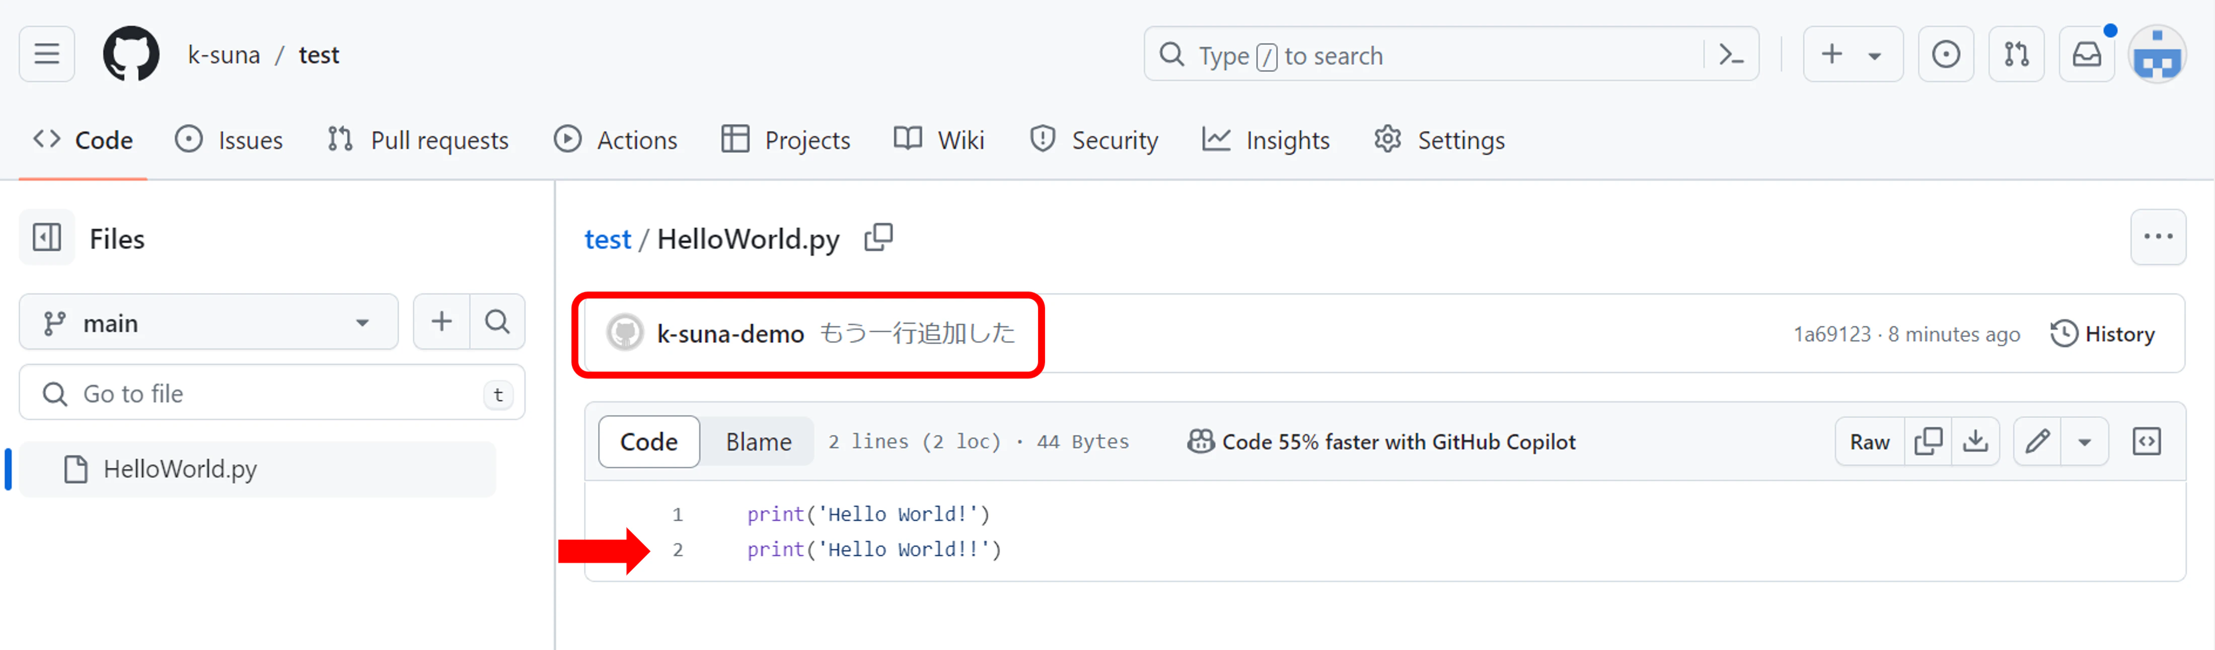Open the Pull requests icon in top bar

pos(2016,54)
